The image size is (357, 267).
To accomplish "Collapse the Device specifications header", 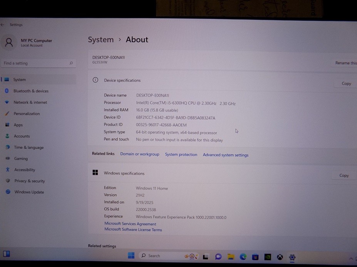I will 222,80.
